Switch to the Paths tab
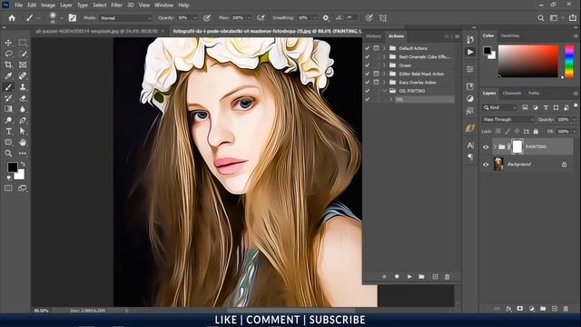Image resolution: width=581 pixels, height=327 pixels. click(534, 93)
